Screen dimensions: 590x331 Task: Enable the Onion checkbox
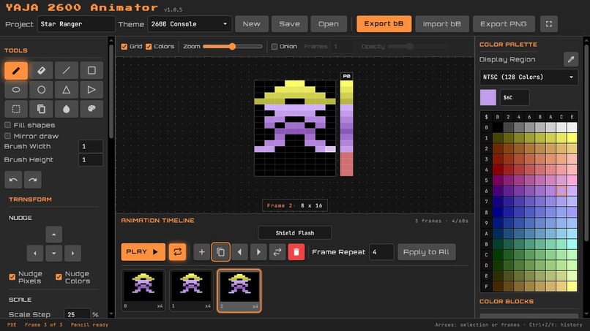pos(275,47)
